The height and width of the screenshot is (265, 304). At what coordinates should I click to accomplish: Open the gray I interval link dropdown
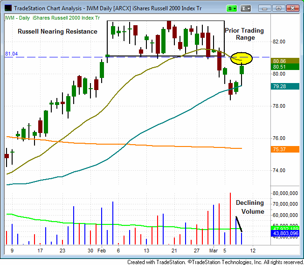(246, 8)
